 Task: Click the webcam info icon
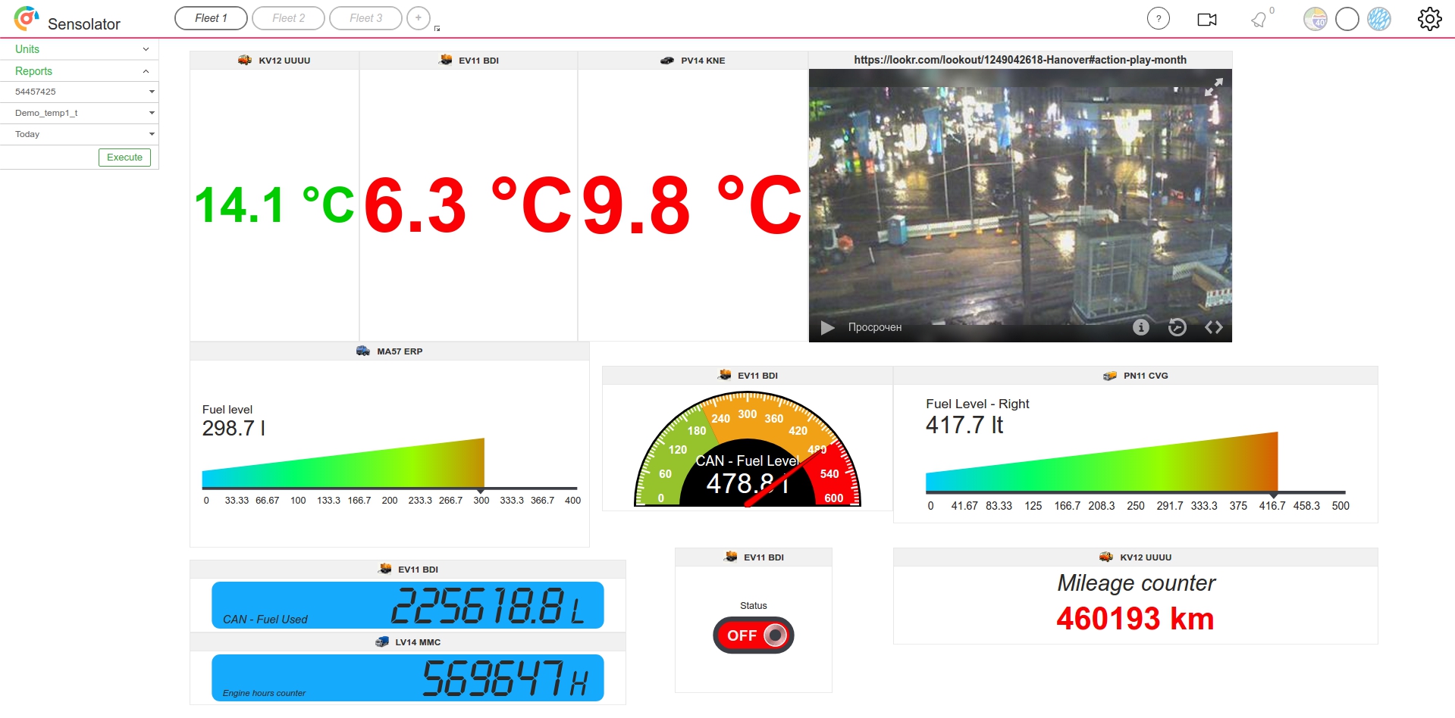(1140, 327)
